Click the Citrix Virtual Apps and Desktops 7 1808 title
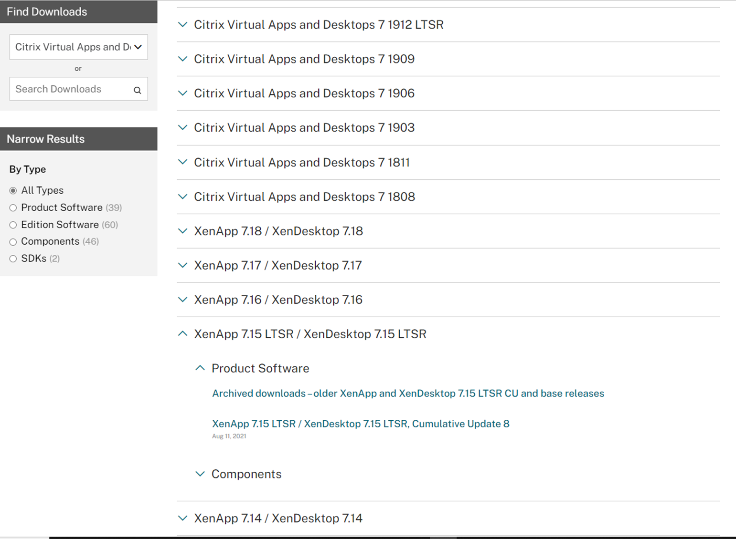 pyautogui.click(x=304, y=197)
